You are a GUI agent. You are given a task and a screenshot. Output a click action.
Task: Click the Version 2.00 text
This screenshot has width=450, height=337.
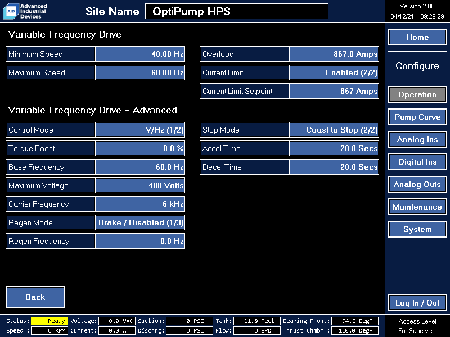(x=417, y=6)
